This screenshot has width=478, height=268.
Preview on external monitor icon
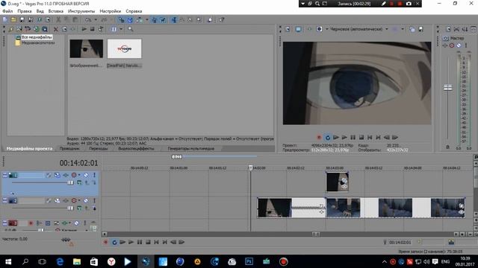[298, 29]
